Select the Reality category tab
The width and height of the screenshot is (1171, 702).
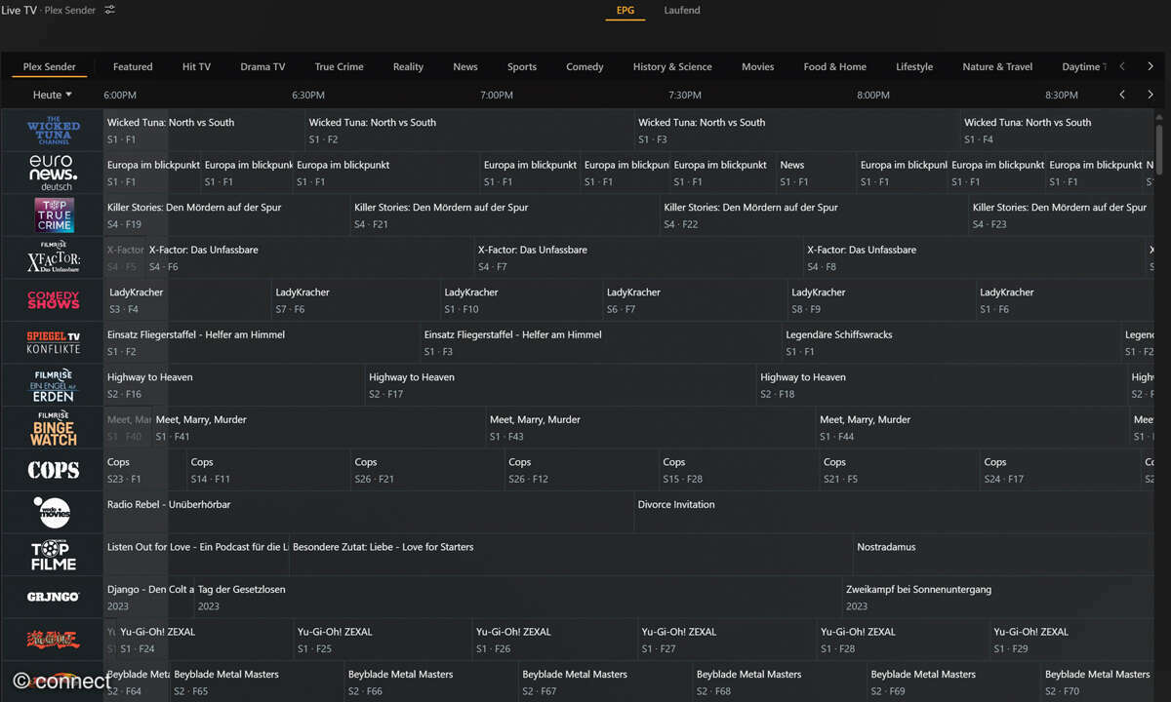coord(408,67)
